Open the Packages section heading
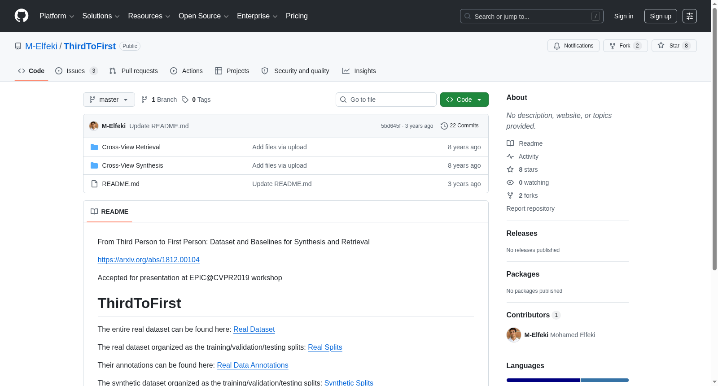Screen dimensions: 718x386 (523, 274)
